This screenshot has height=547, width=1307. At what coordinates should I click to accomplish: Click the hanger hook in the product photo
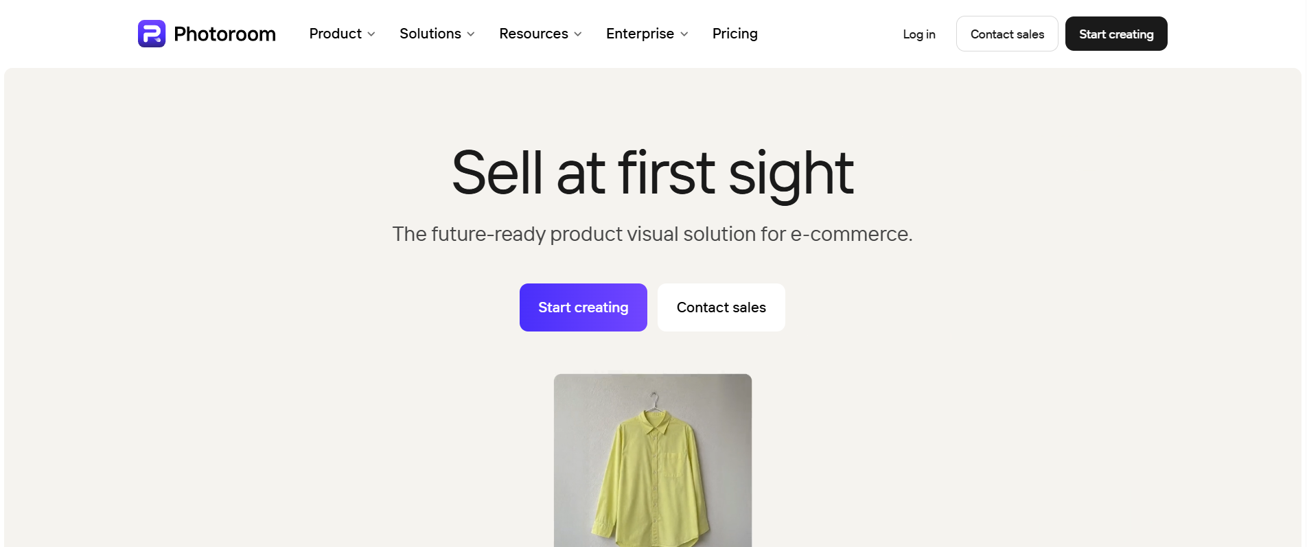coord(656,400)
